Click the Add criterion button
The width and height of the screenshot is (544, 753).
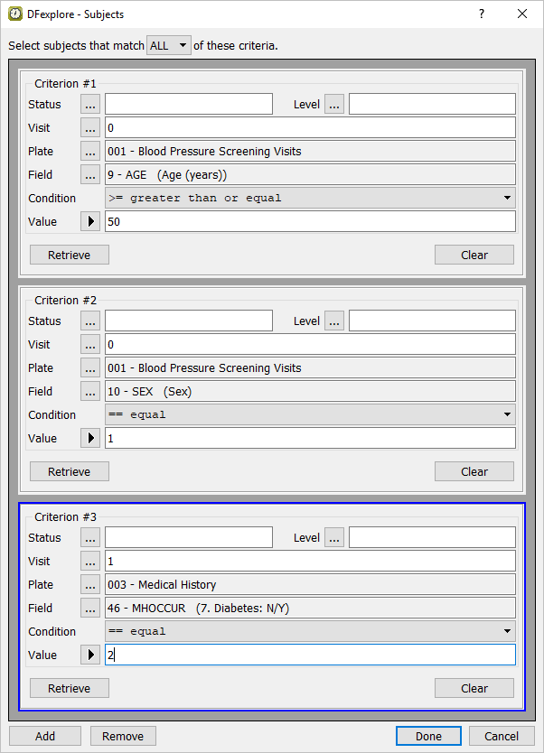45,736
